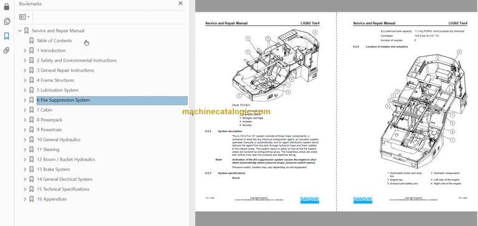Image resolution: width=478 pixels, height=226 pixels.
Task: Open the attachments paperclip panel
Action: pyautogui.click(x=6, y=50)
